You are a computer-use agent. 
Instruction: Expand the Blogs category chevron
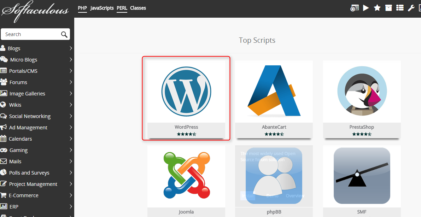pos(71,48)
